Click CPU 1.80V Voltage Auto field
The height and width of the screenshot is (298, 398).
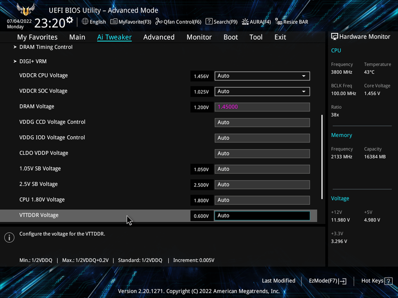point(262,200)
